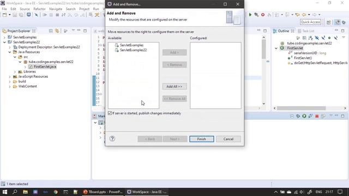
Task: Click the Cancel button in the dialog
Action: click(228, 139)
